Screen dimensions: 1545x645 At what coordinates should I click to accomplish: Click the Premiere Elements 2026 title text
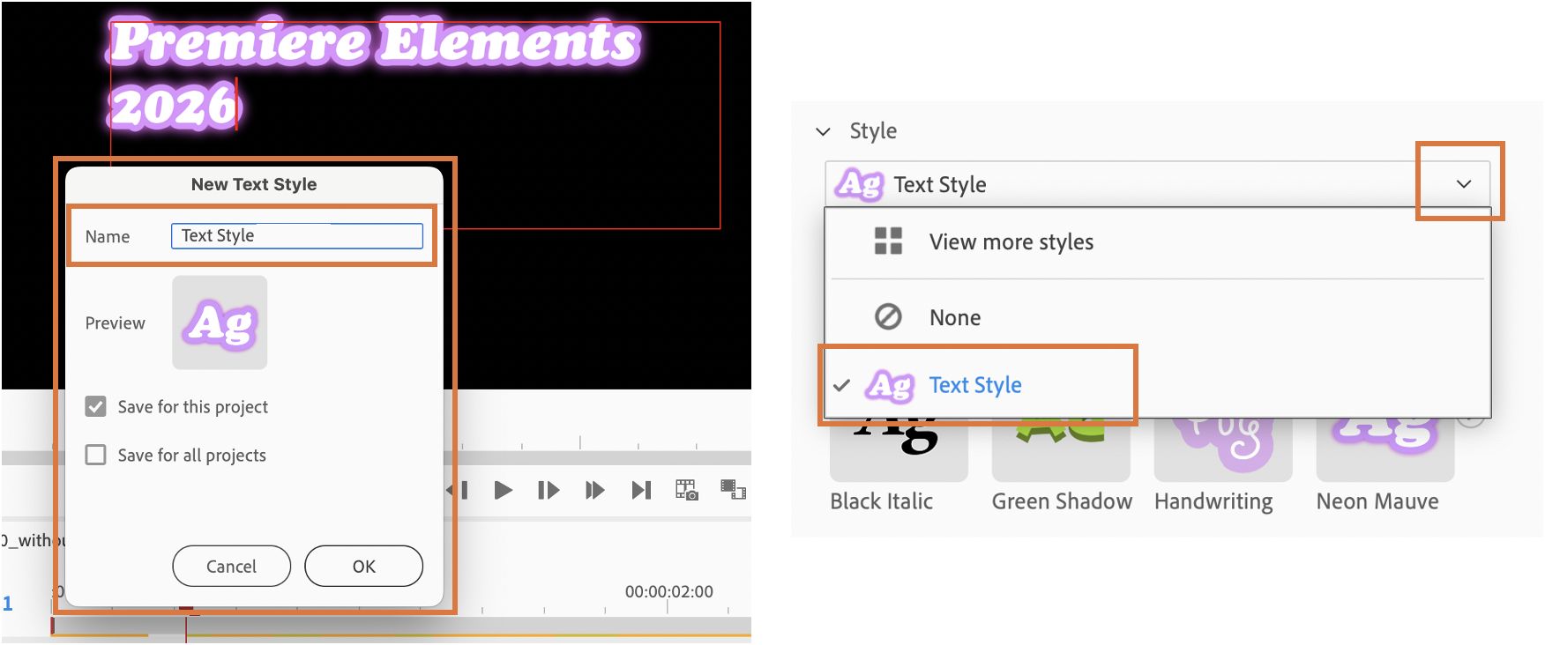point(374,74)
